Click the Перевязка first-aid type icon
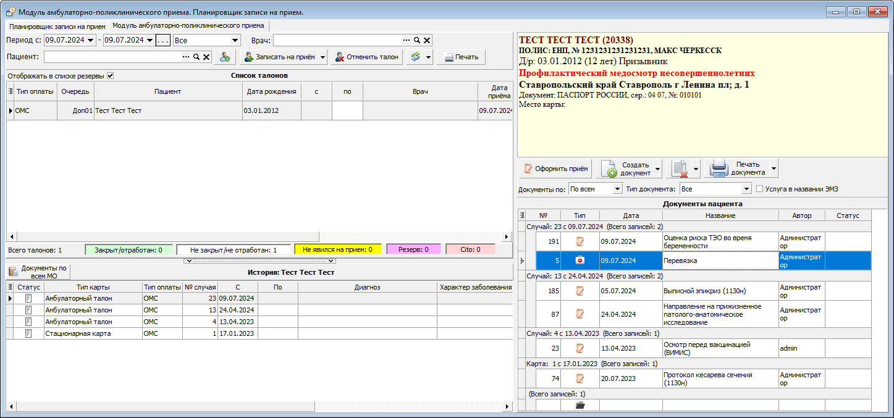894x418 pixels. point(580,261)
